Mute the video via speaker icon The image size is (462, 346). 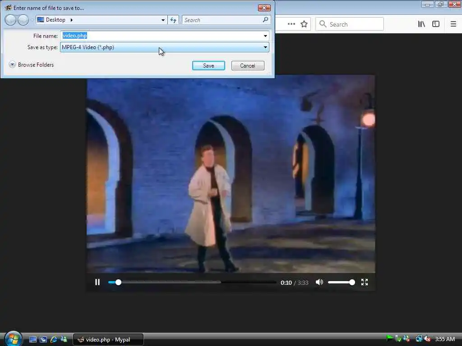[319, 282]
